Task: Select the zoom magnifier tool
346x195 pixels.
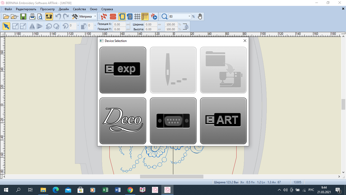Action: [164, 17]
